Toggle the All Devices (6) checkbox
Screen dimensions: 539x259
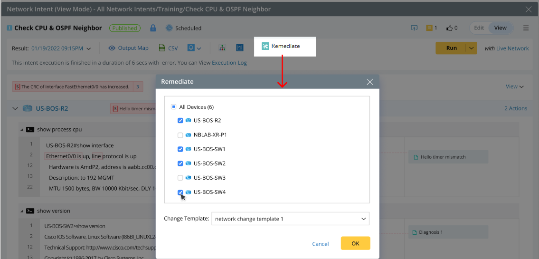(174, 107)
